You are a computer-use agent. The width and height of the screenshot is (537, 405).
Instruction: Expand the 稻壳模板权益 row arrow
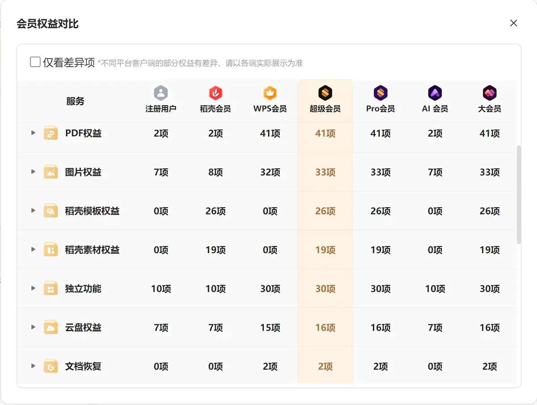pos(33,211)
